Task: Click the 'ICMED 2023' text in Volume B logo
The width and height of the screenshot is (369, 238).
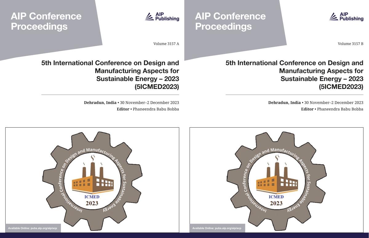Action: tap(276, 200)
